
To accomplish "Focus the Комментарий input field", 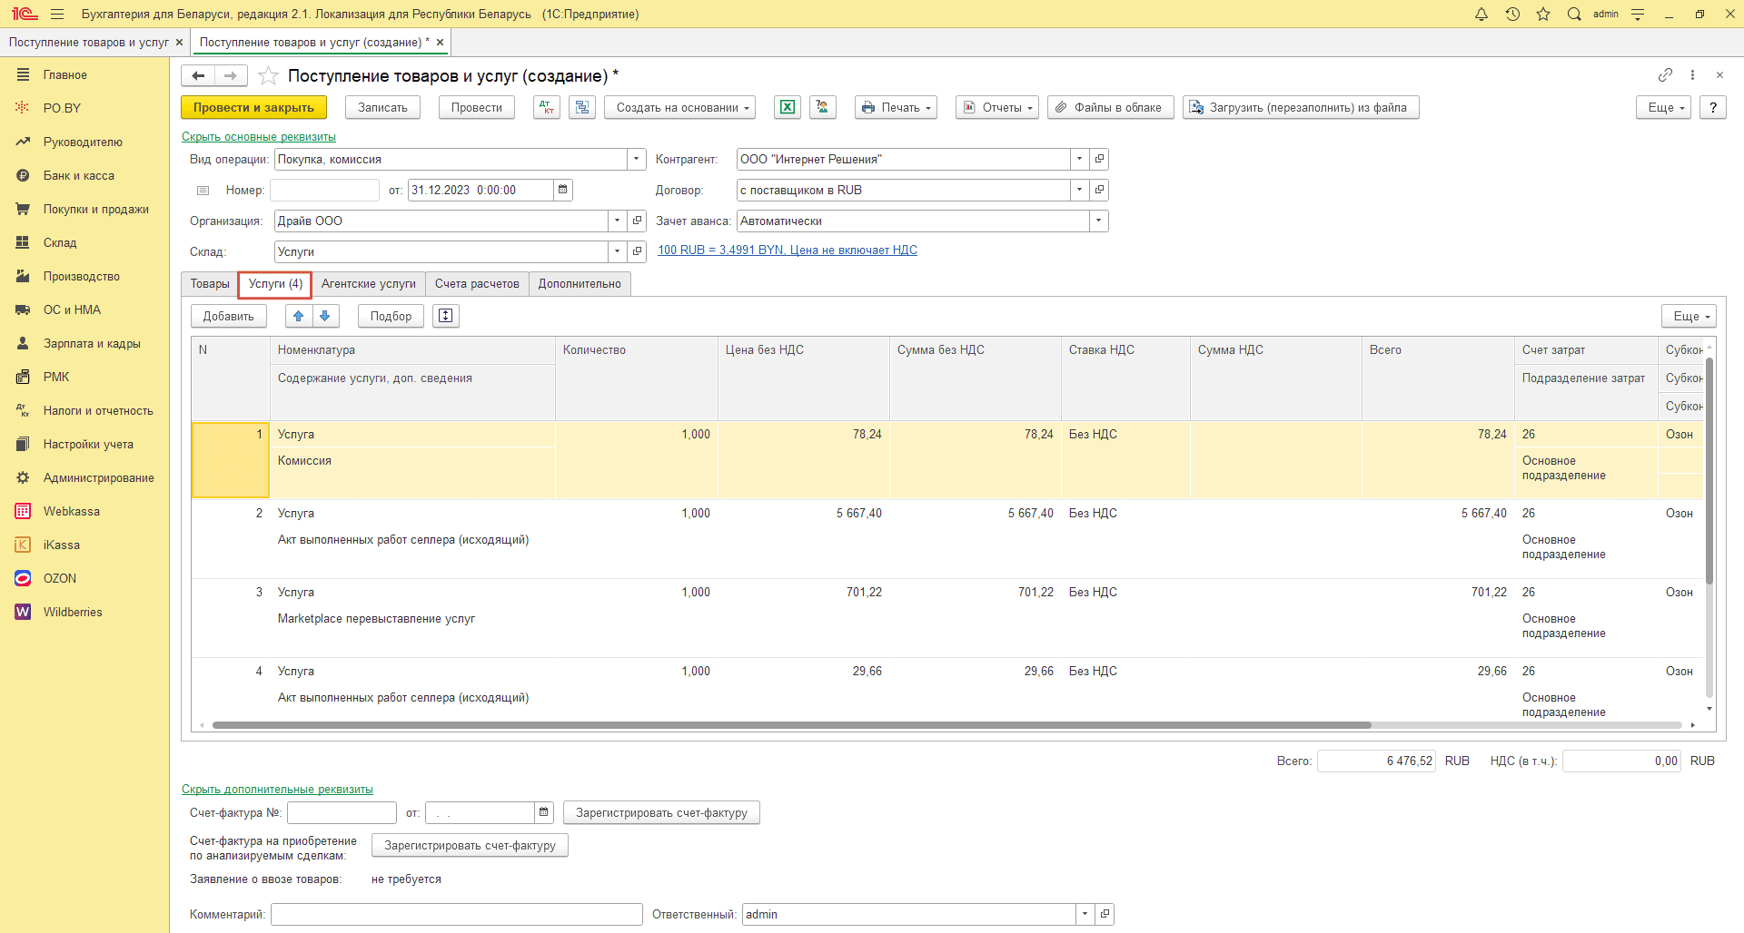I will pos(457,914).
